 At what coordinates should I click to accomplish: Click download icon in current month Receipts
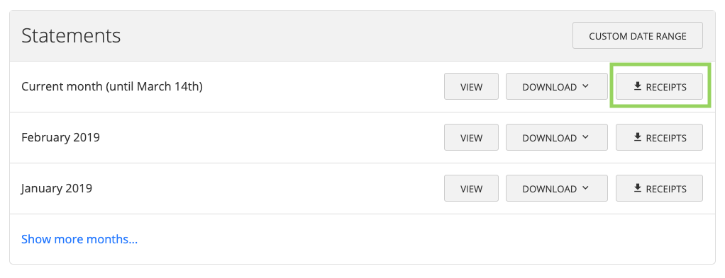[638, 86]
